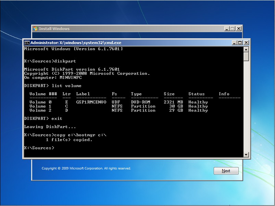Click the Fs column header
275x206 pixels.
[114, 94]
